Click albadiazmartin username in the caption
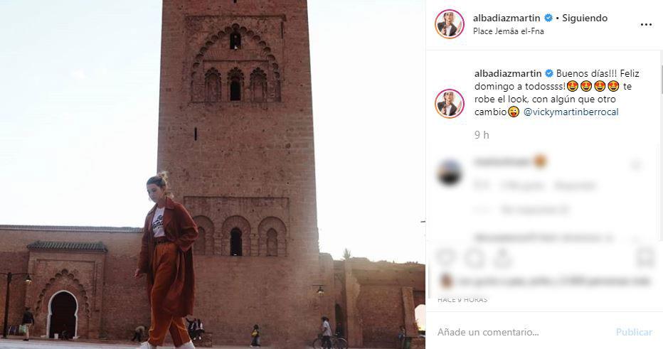 click(508, 73)
